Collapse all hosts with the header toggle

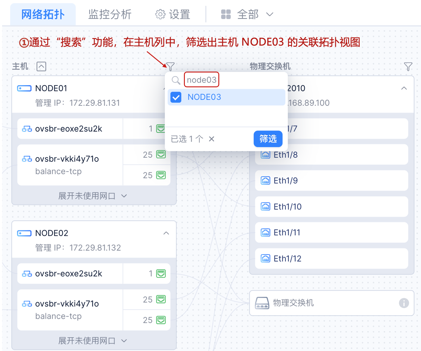[41, 66]
